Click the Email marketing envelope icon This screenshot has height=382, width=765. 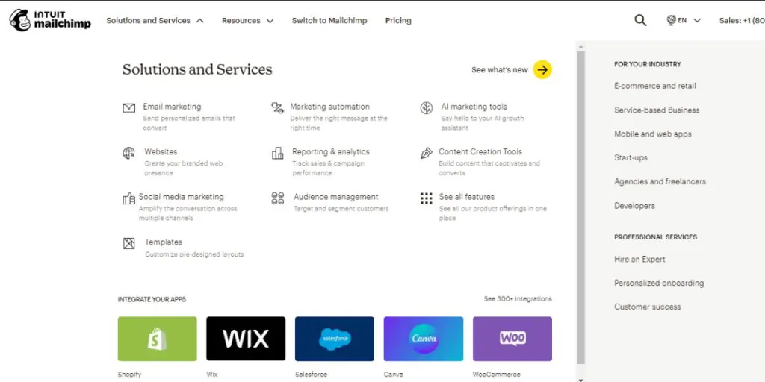pos(129,107)
